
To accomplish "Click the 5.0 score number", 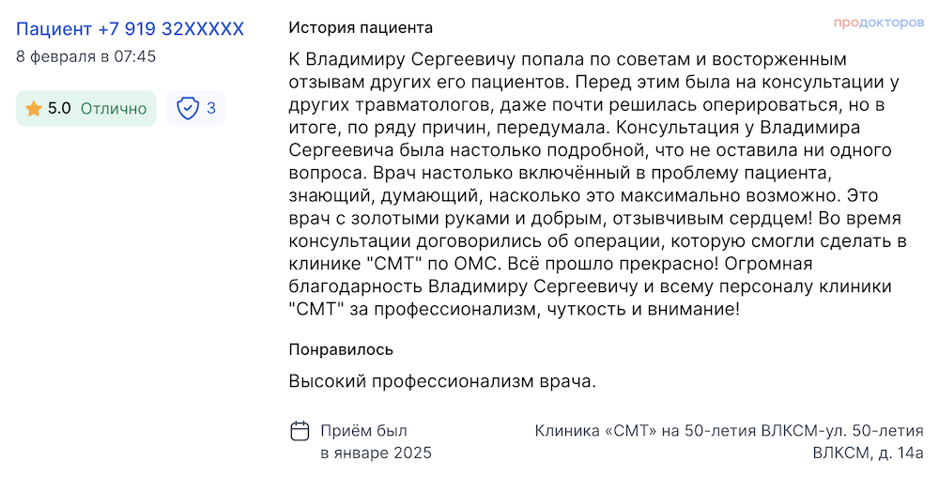I will [x=59, y=108].
